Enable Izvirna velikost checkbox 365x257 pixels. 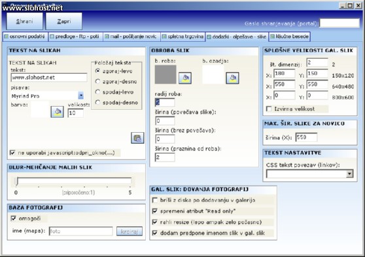coord(269,109)
